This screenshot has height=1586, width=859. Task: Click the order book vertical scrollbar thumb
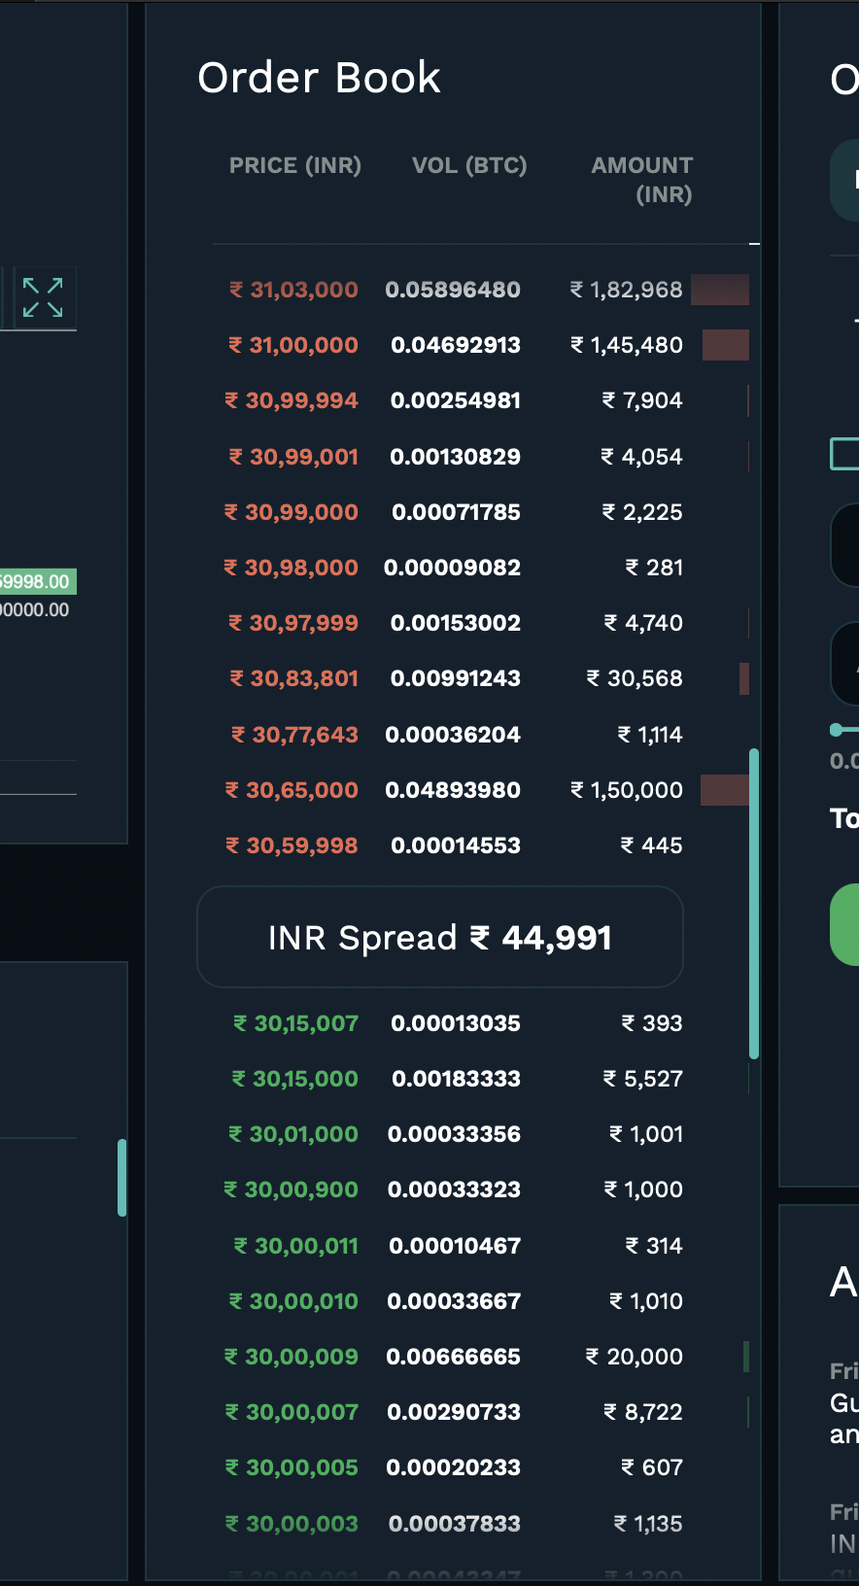coord(754,903)
